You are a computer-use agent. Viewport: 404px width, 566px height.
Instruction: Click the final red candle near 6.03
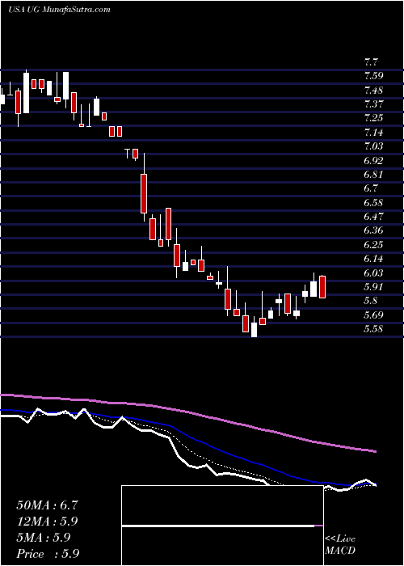[322, 287]
